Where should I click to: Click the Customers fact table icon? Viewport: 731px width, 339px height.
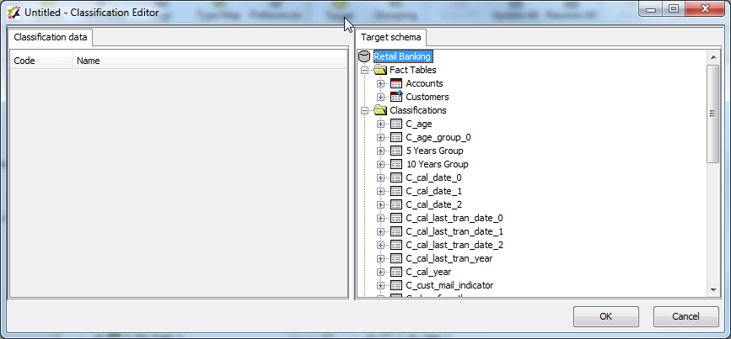click(x=396, y=97)
